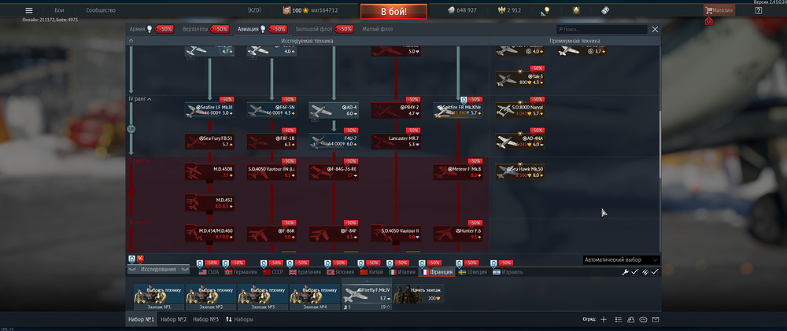The width and height of the screenshot is (787, 331).
Task: Select the F6F-5N aircraft card
Action: click(272, 110)
